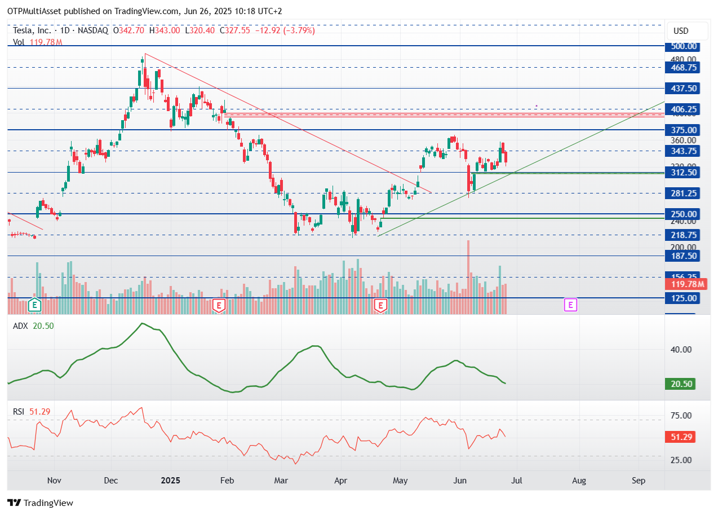
Task: Click the NASDAQ exchange label
Action: click(93, 30)
